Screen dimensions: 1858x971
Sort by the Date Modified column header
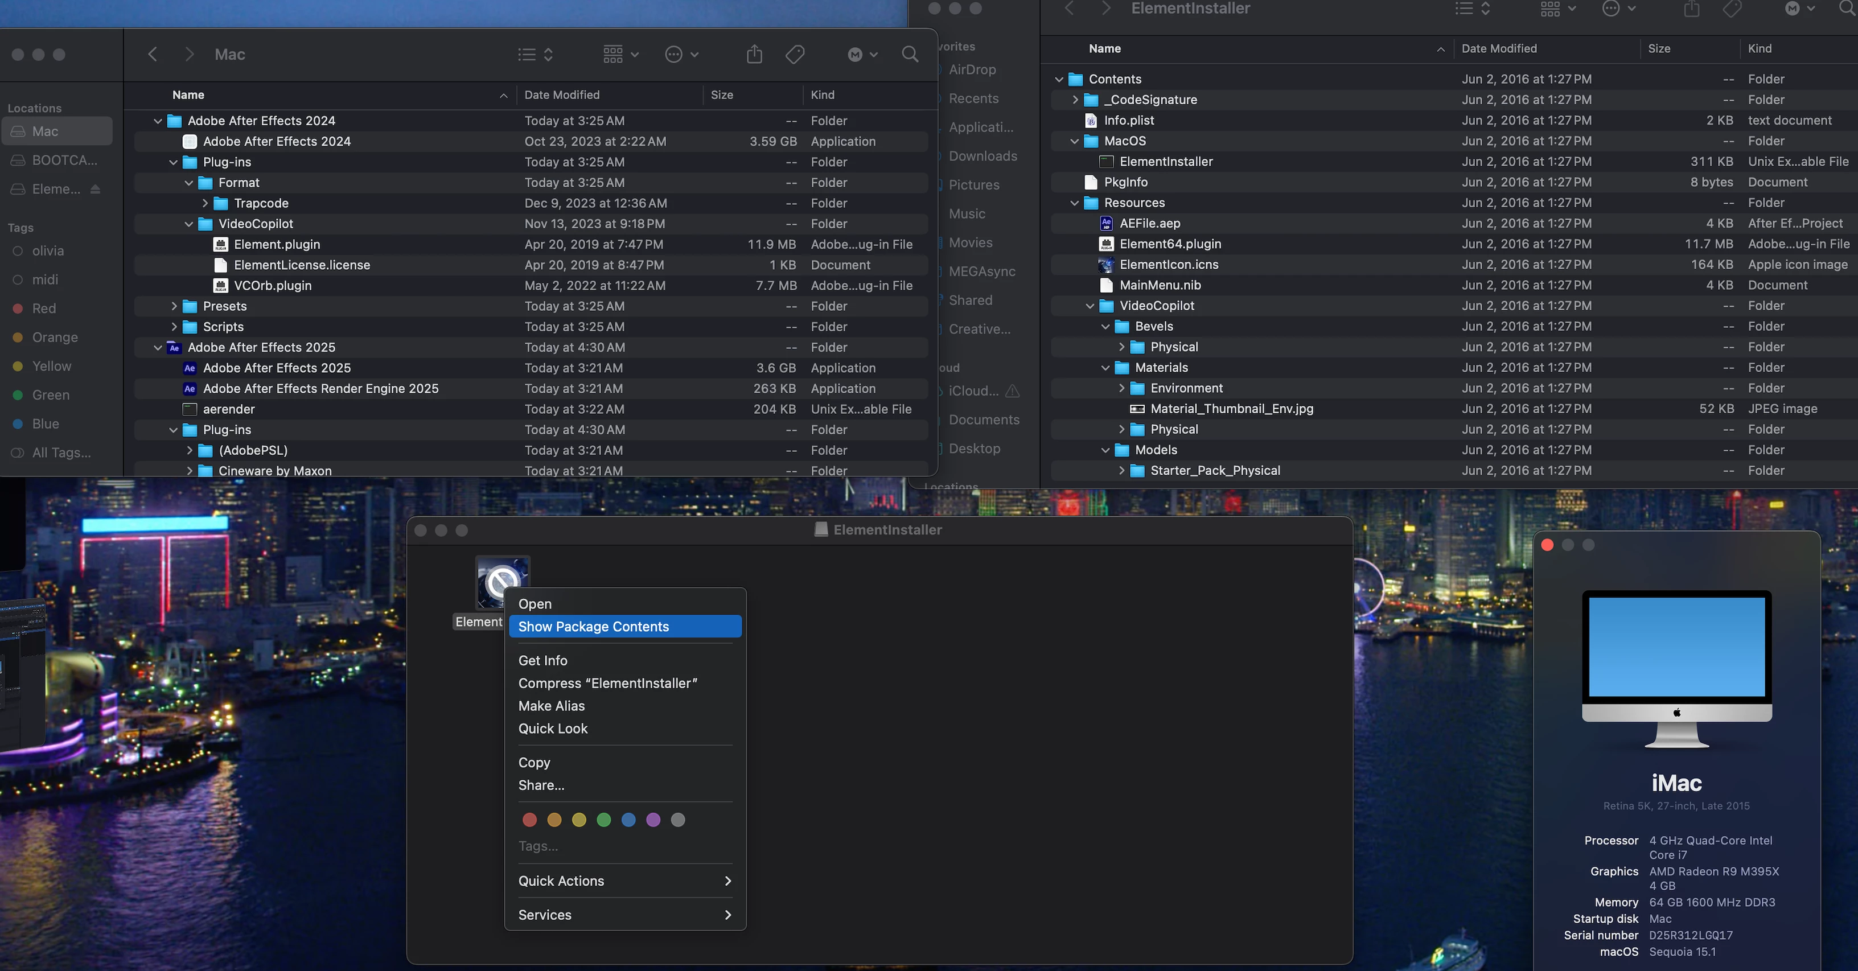tap(562, 94)
